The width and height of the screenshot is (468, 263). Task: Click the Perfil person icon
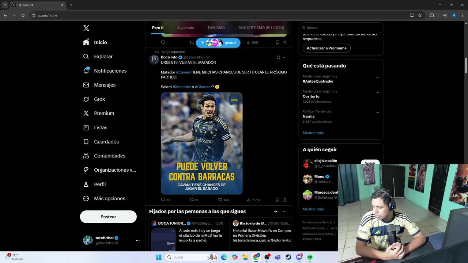click(x=86, y=184)
